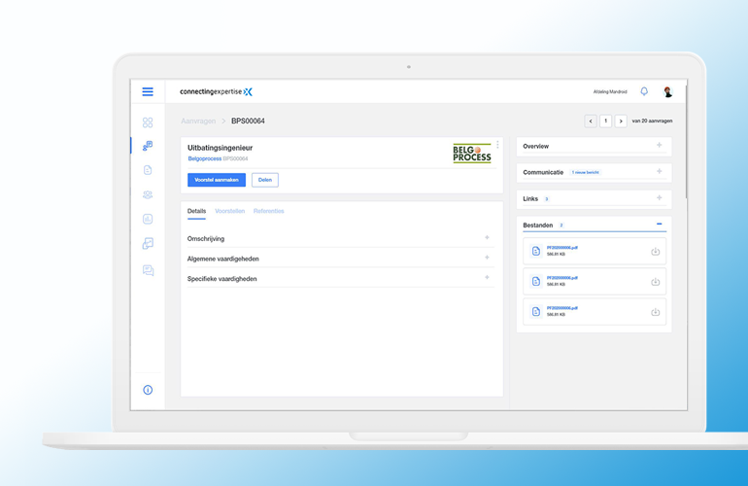Open the user avatar menu
This screenshot has width=748, height=486.
(668, 91)
